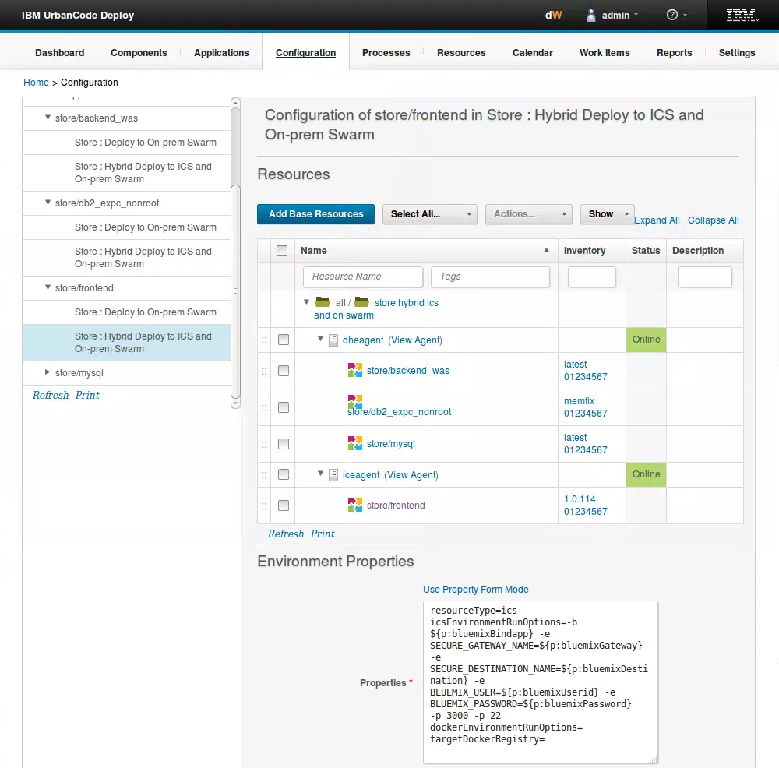This screenshot has height=768, width=779.
Task: Open the Select All dropdown
Action: (x=430, y=214)
